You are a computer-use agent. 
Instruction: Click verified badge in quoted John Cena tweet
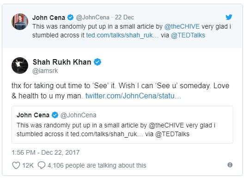coord(55,115)
